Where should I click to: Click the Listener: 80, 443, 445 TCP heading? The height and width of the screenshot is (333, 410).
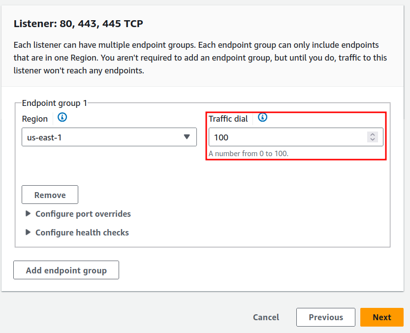point(78,23)
